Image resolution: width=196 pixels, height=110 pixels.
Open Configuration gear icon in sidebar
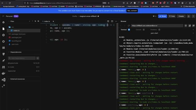coord(3,42)
